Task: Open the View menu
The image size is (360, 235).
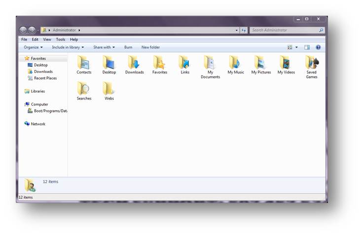Action: coord(47,39)
